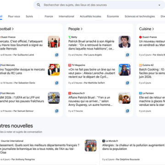165x165 pixels.
Task: Select the France tab
Action: pyautogui.click(x=49, y=16)
